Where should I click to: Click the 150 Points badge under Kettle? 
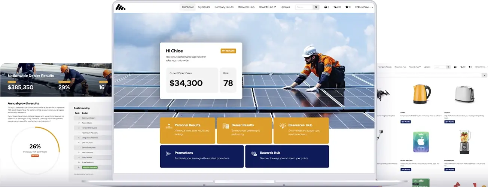406,122
